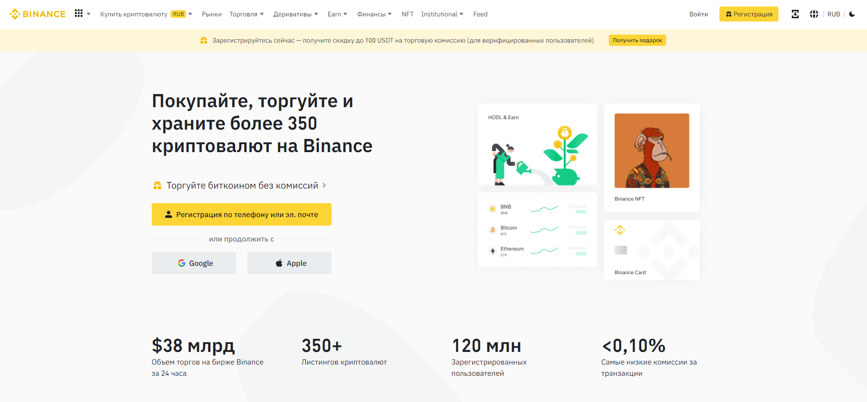Continue with Google sign-in
The width and height of the screenshot is (867, 402).
tap(194, 263)
